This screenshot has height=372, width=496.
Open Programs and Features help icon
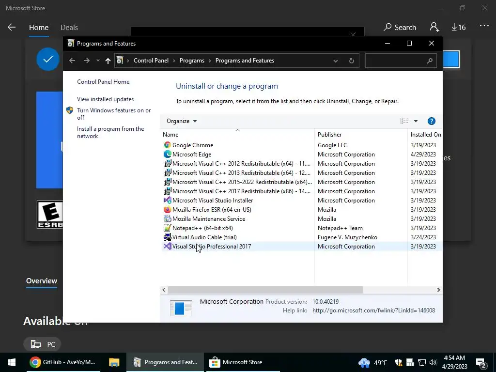431,121
